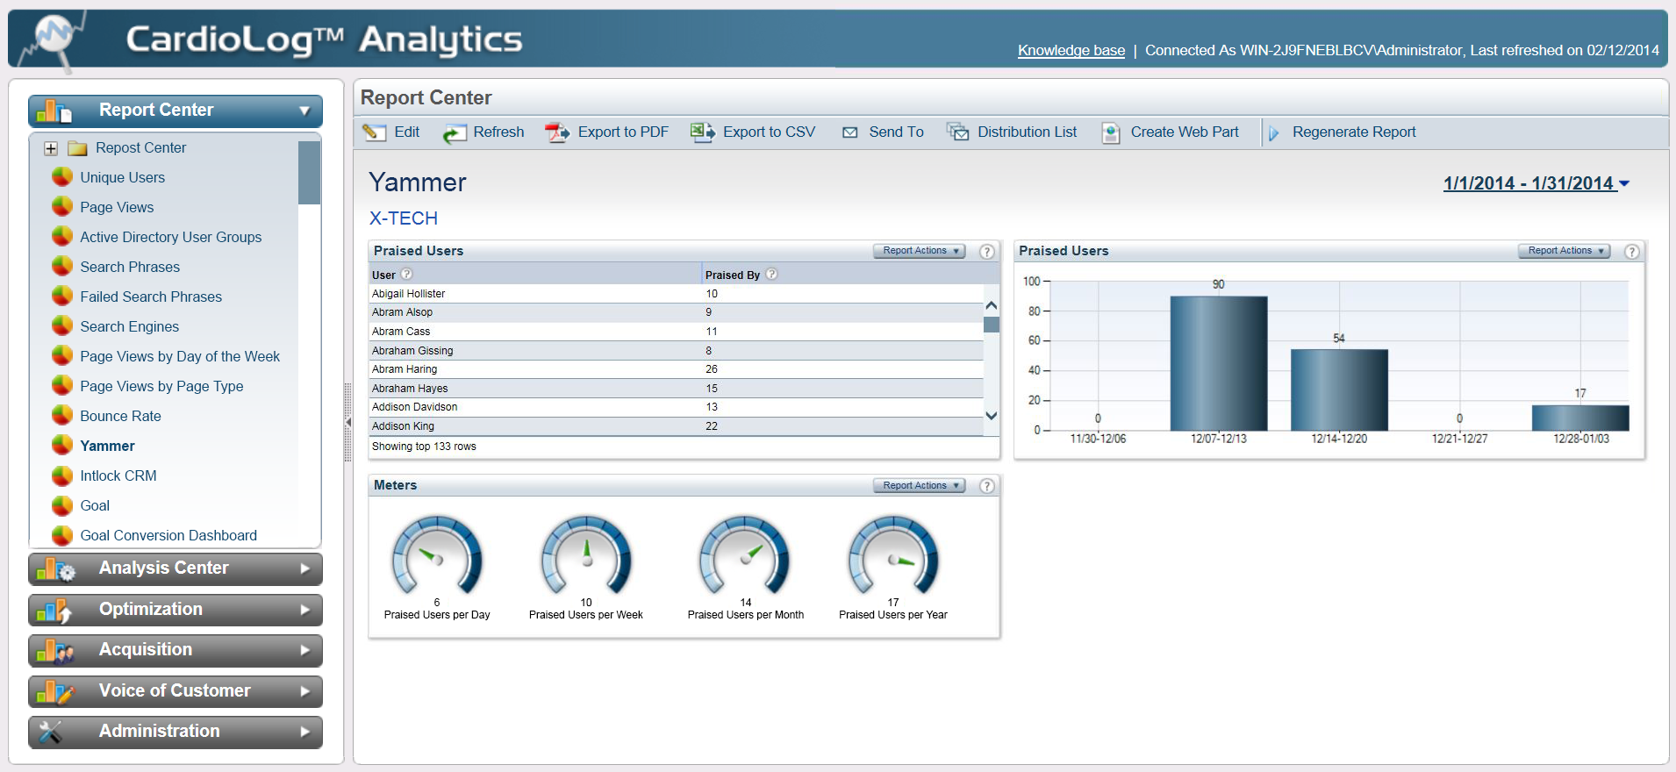Click the Praised Users per Year gauge
The image size is (1676, 772).
[x=893, y=556]
